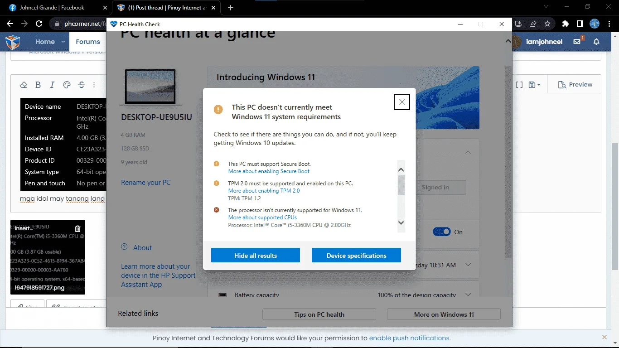Toggle BB code brackets icon
Image resolution: width=619 pixels, height=348 pixels.
(519, 85)
